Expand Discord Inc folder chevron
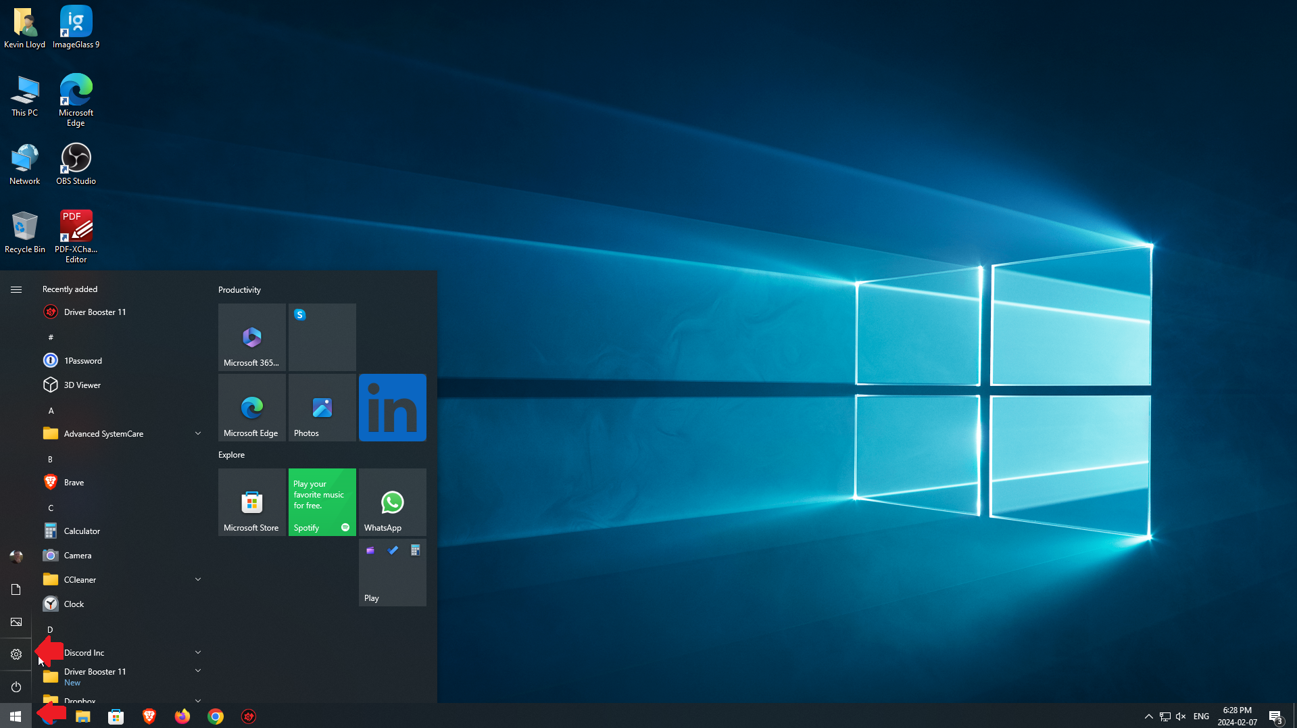 click(x=198, y=652)
